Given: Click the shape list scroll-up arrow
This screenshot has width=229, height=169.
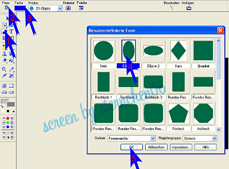Looking at the screenshot, I should [218, 41].
